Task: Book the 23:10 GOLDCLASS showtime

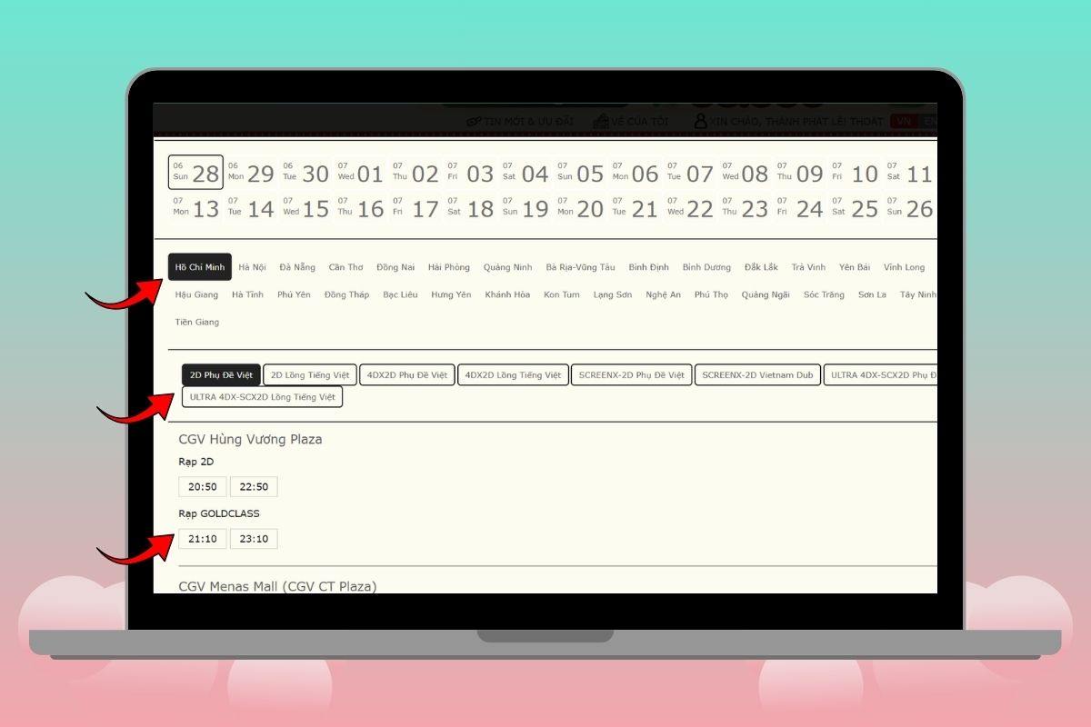Action: (x=254, y=539)
